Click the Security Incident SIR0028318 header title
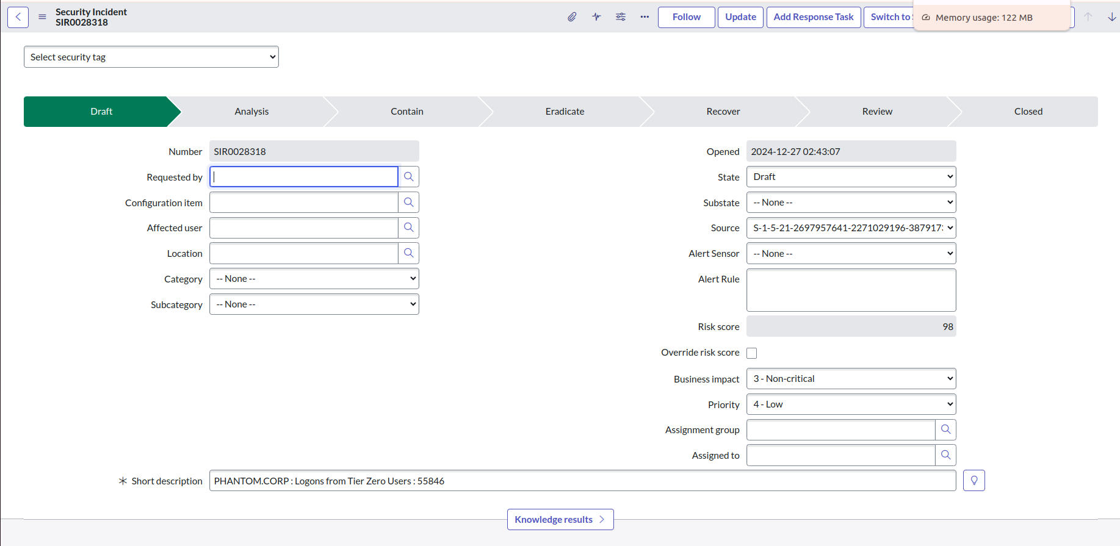Viewport: 1120px width, 546px height. 91,17
